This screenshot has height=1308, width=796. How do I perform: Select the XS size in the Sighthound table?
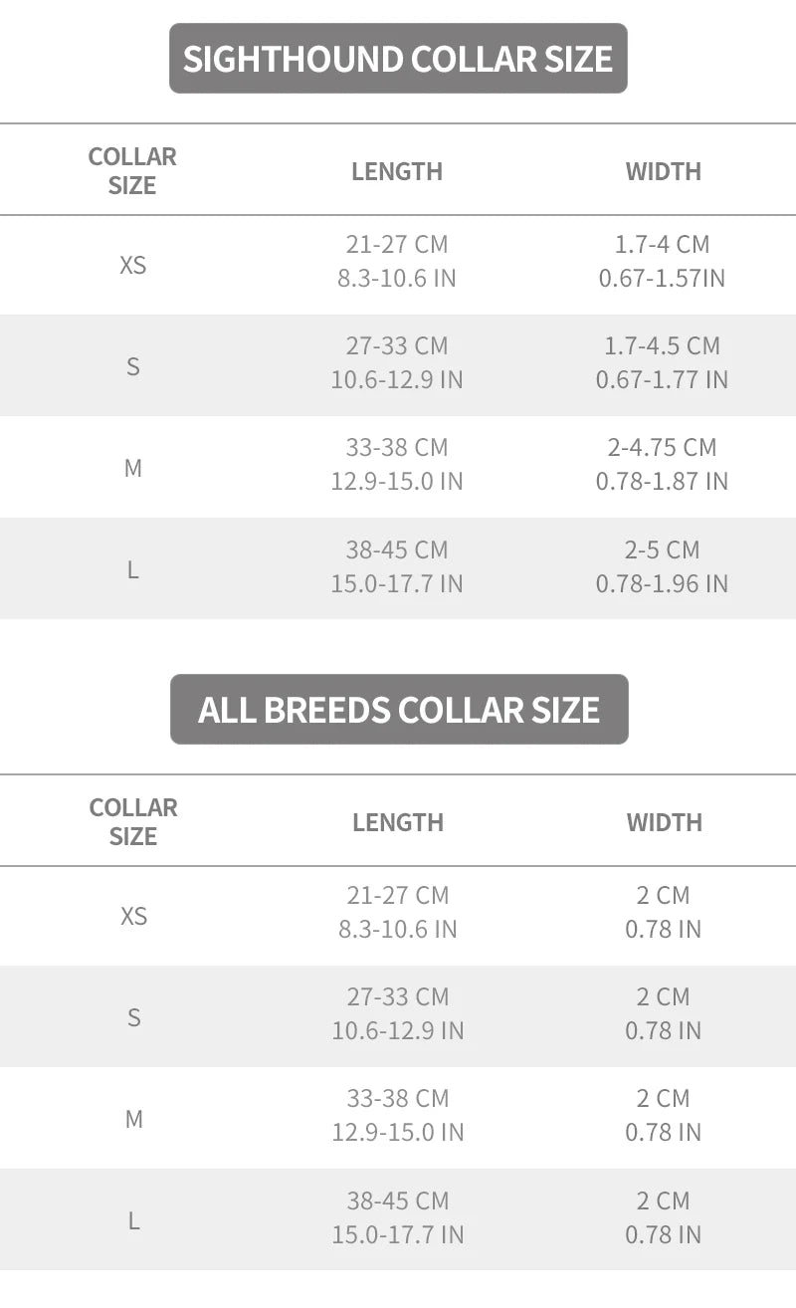click(x=132, y=266)
